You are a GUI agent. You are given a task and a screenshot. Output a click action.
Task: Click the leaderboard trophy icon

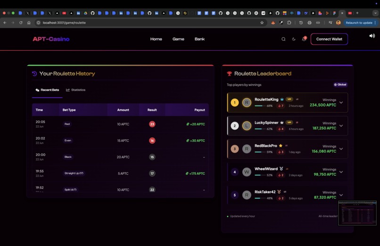point(229,74)
